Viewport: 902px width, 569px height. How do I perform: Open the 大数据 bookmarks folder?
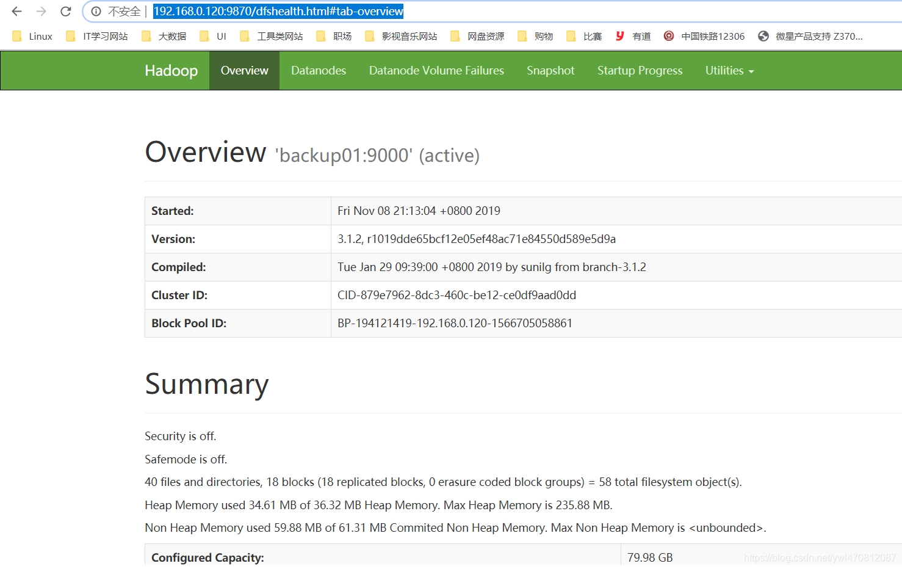(x=164, y=36)
